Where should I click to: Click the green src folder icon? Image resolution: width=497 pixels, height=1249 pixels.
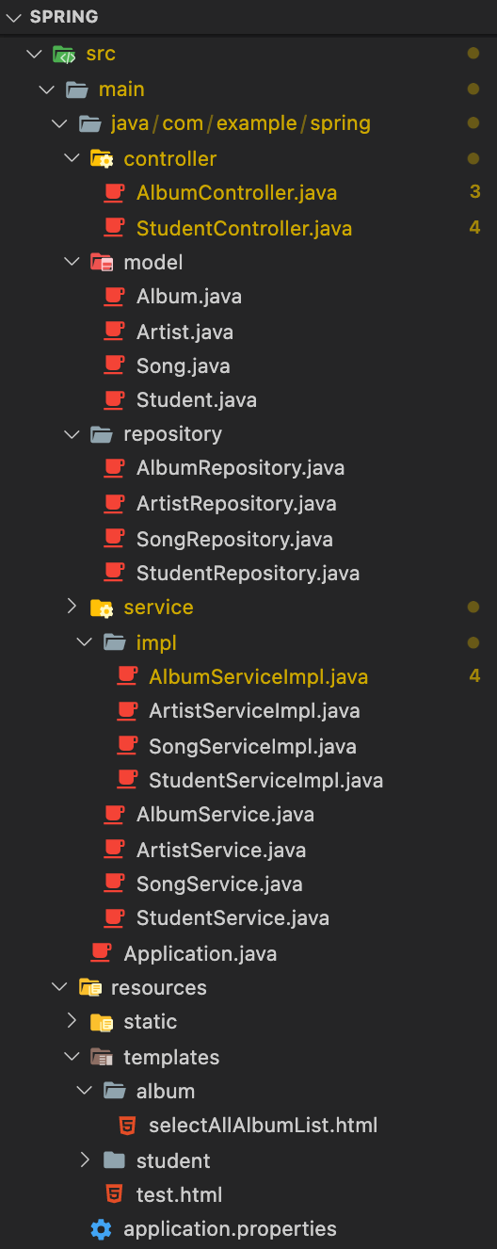click(x=63, y=54)
